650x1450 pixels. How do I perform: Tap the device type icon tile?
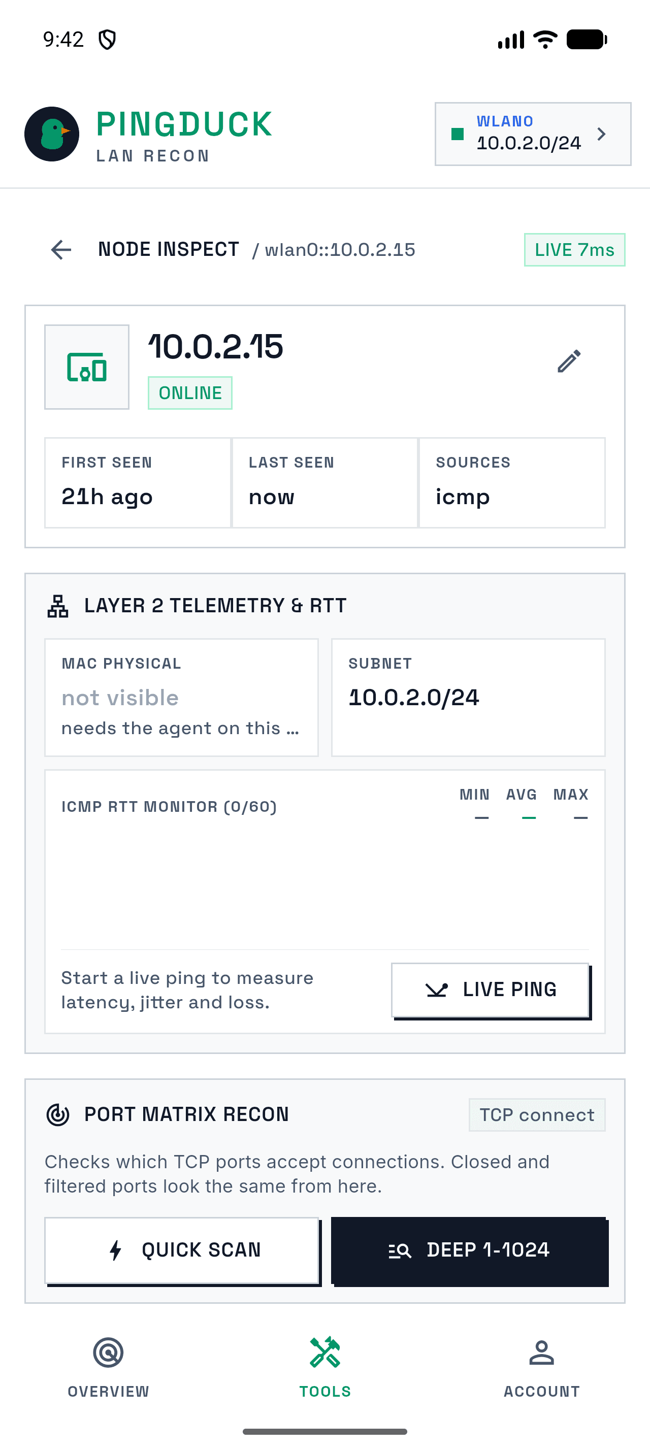point(87,367)
